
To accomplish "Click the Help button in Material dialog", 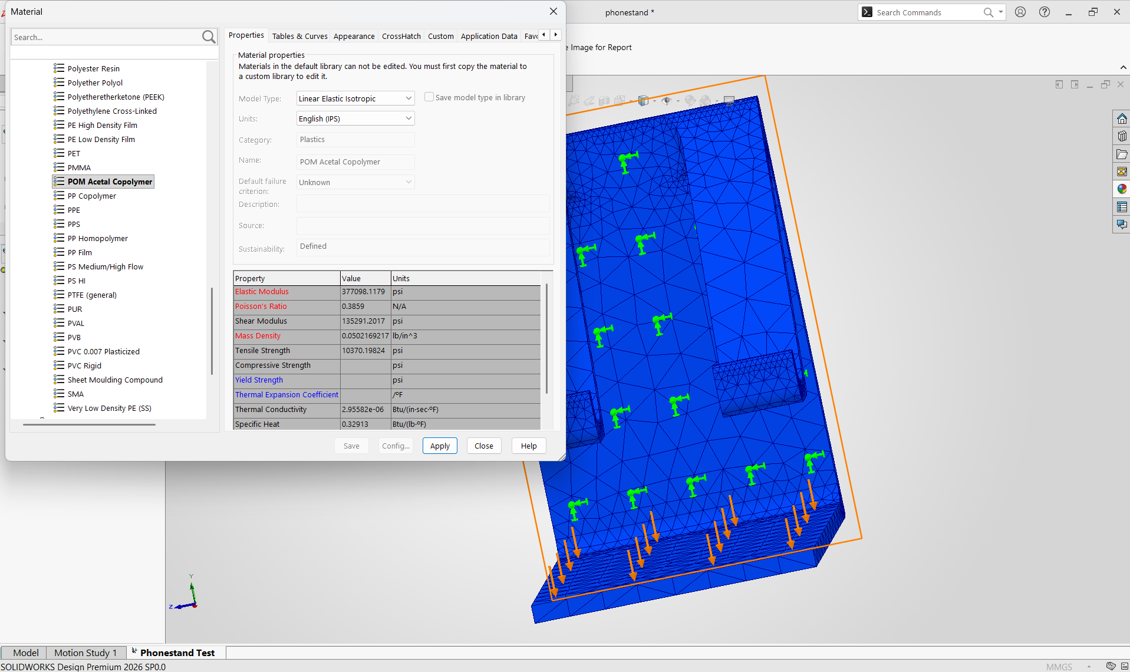I will (x=529, y=446).
